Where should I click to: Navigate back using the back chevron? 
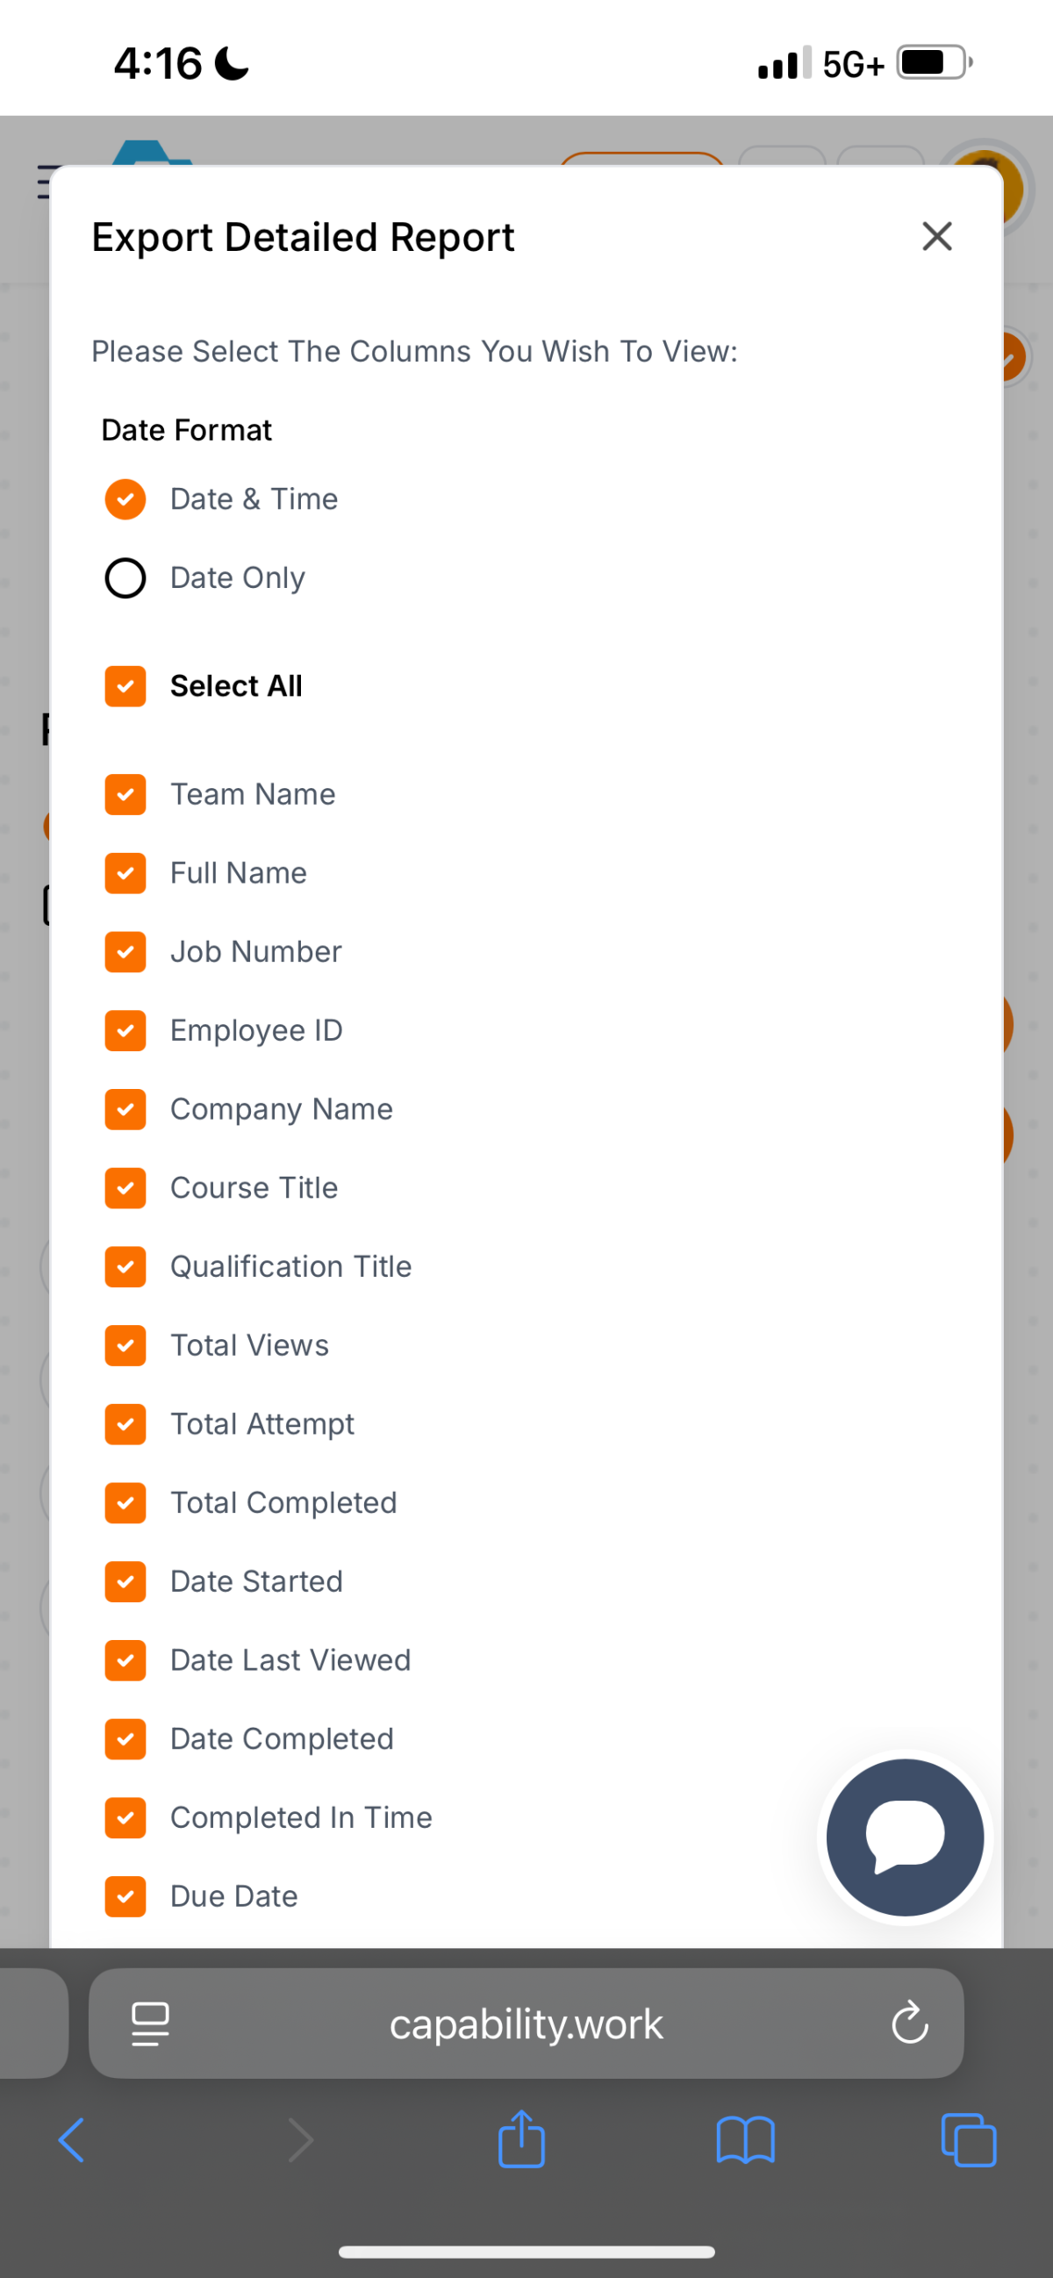(72, 2140)
